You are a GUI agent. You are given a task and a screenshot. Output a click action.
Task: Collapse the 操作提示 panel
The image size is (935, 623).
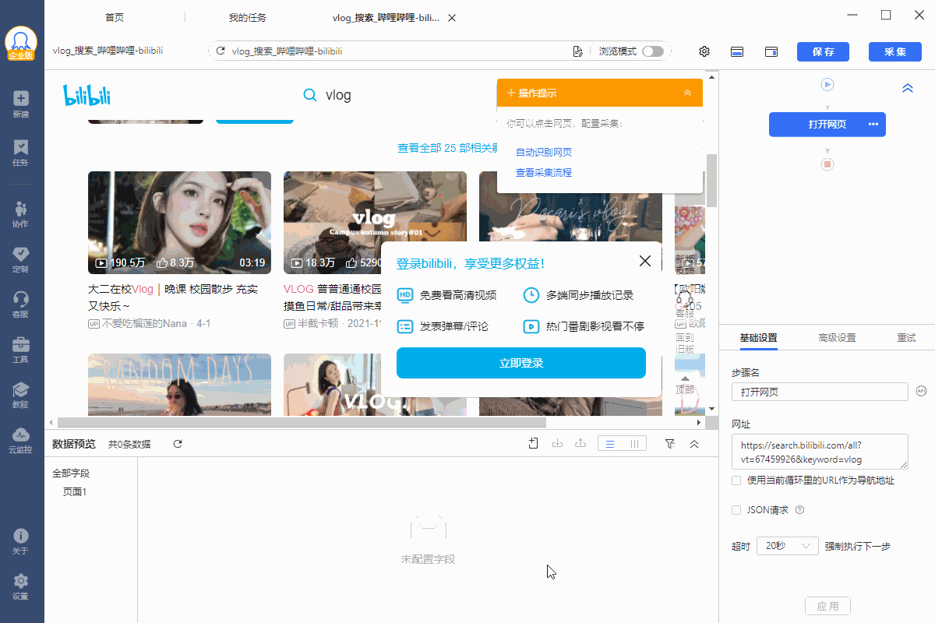point(687,93)
